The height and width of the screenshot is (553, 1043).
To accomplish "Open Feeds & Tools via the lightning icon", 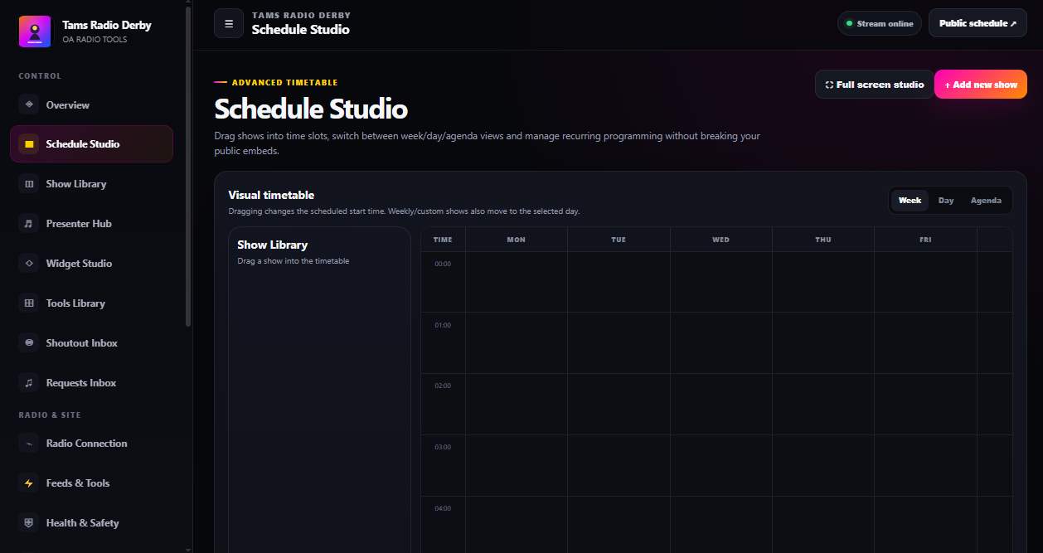I will (29, 483).
